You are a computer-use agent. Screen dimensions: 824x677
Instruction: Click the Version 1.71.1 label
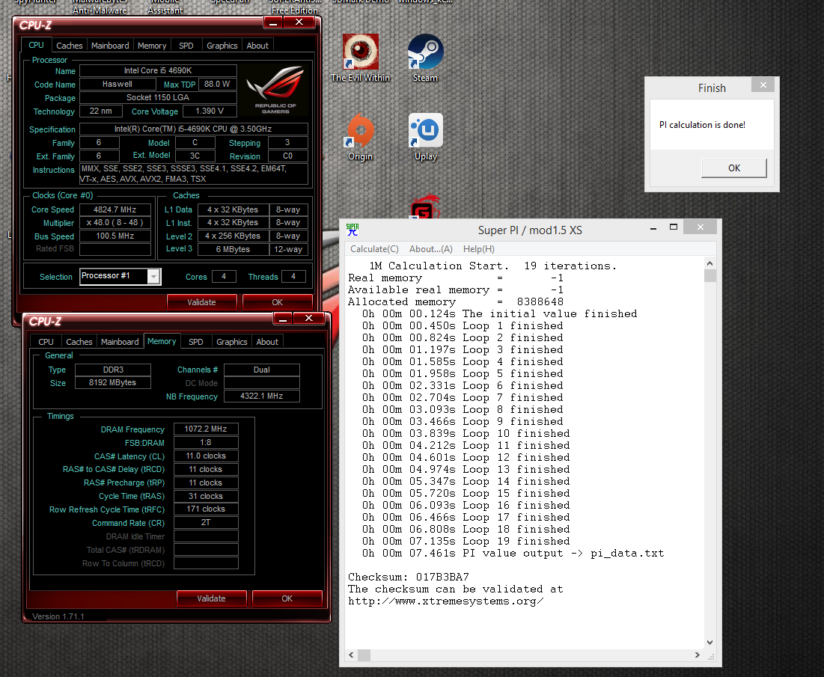click(x=58, y=616)
